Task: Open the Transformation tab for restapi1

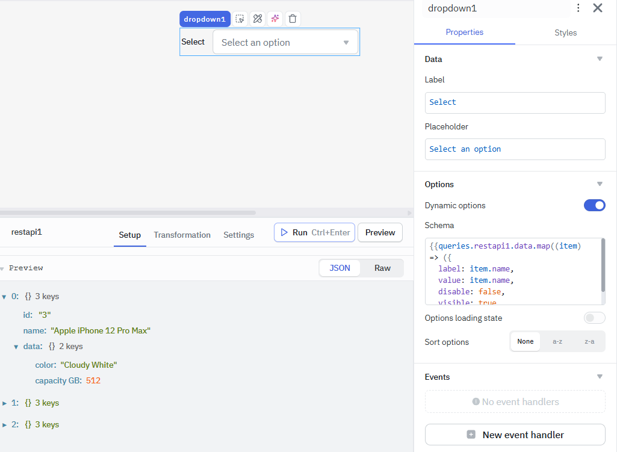Action: 182,235
